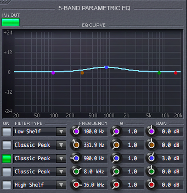
Task: Select the orange band node on the EQ curve
Action: pos(82,73)
